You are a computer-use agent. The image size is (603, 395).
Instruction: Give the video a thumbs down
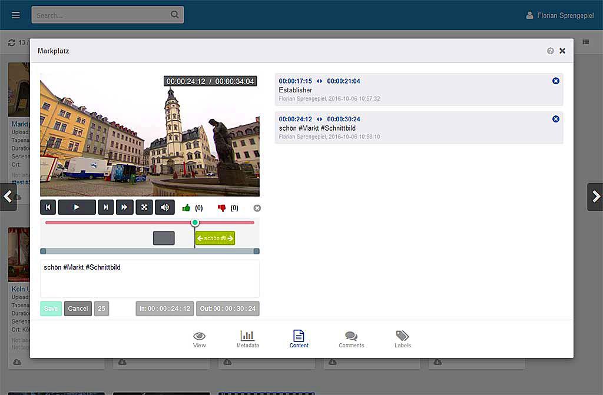click(x=222, y=208)
